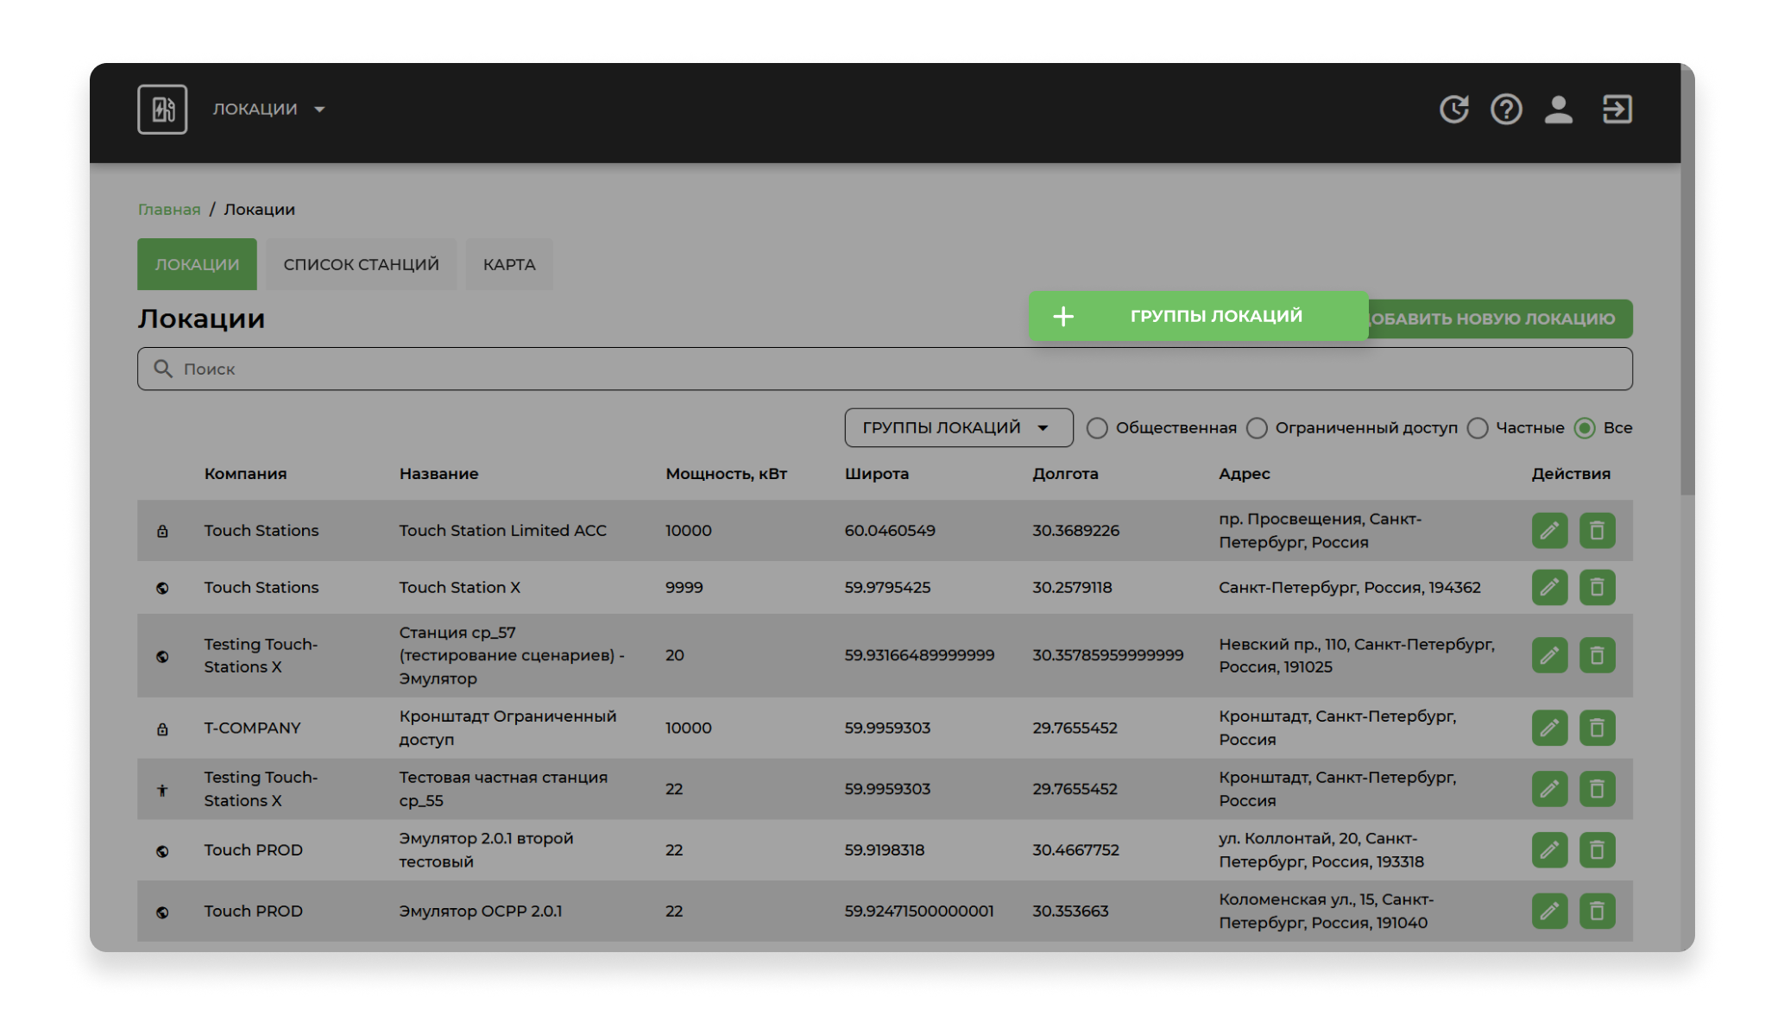The width and height of the screenshot is (1784, 1016).
Task: Select the Ограниченный доступ radio filter
Action: coord(1257,428)
